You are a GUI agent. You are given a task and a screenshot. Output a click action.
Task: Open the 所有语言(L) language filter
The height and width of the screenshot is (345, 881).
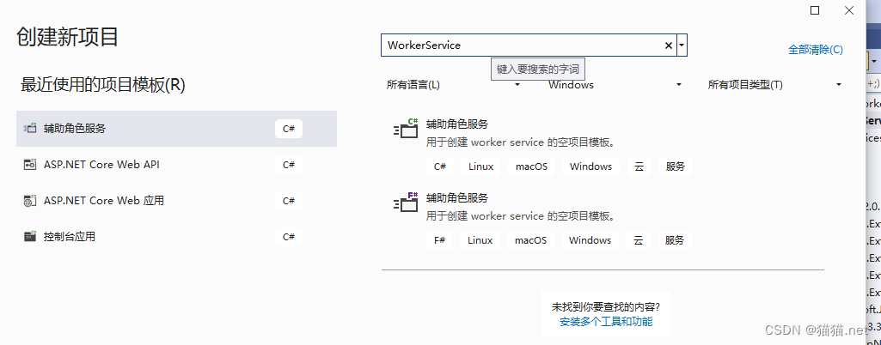click(454, 85)
